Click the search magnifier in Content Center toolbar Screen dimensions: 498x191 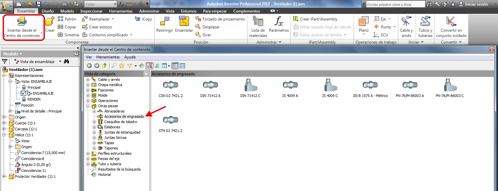(114, 66)
